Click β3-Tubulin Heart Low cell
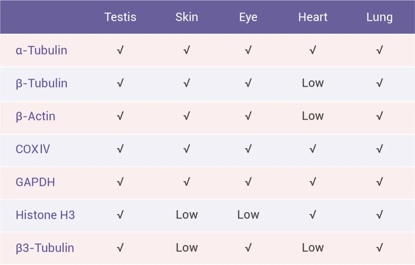The image size is (415, 265). 313,248
